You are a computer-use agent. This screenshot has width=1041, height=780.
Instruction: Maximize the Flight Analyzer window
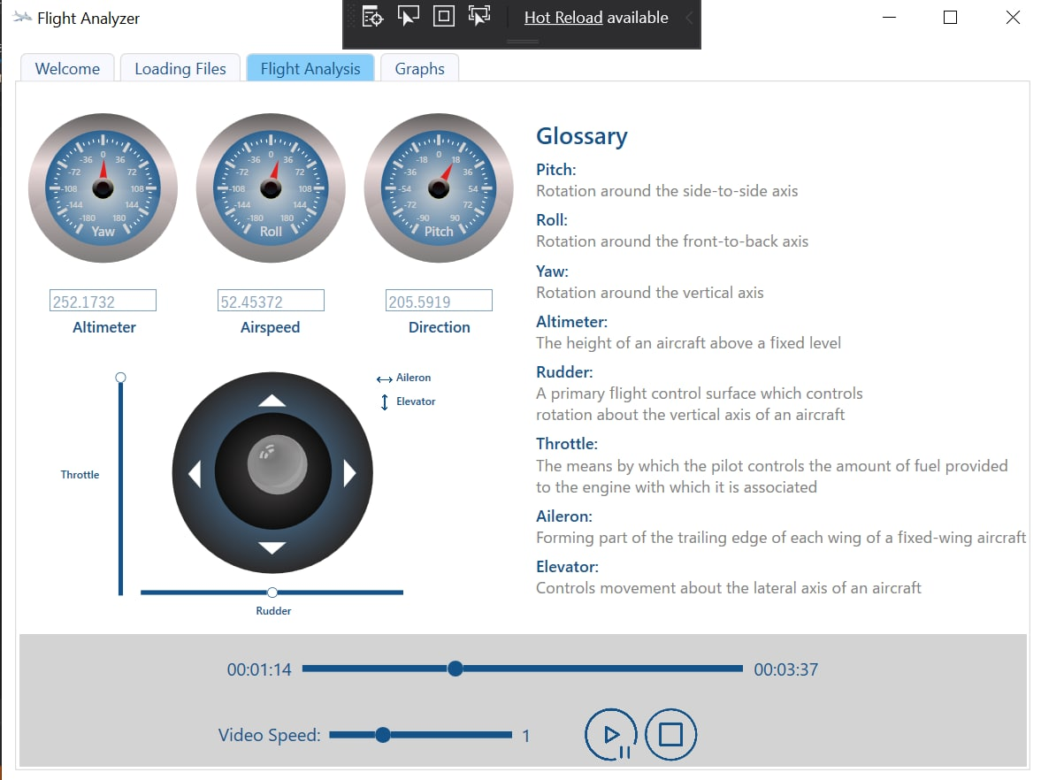pyautogui.click(x=950, y=18)
